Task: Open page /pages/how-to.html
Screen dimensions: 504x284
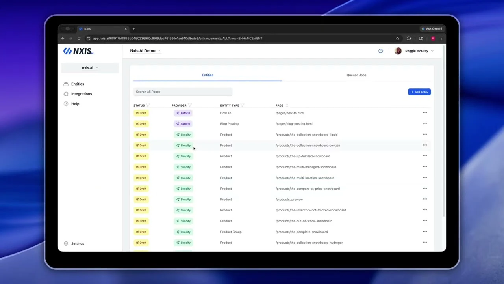Action: pos(290,113)
